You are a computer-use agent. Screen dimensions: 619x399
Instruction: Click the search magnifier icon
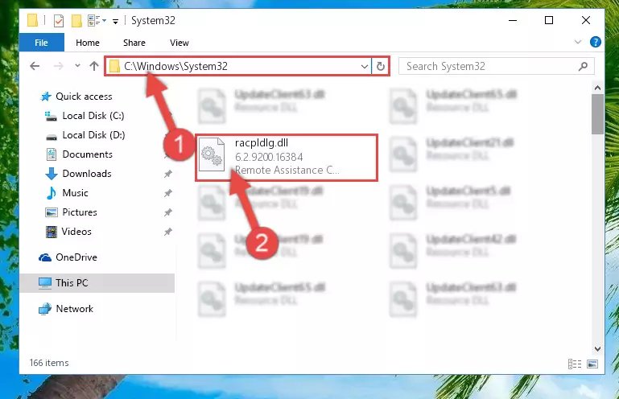[583, 66]
